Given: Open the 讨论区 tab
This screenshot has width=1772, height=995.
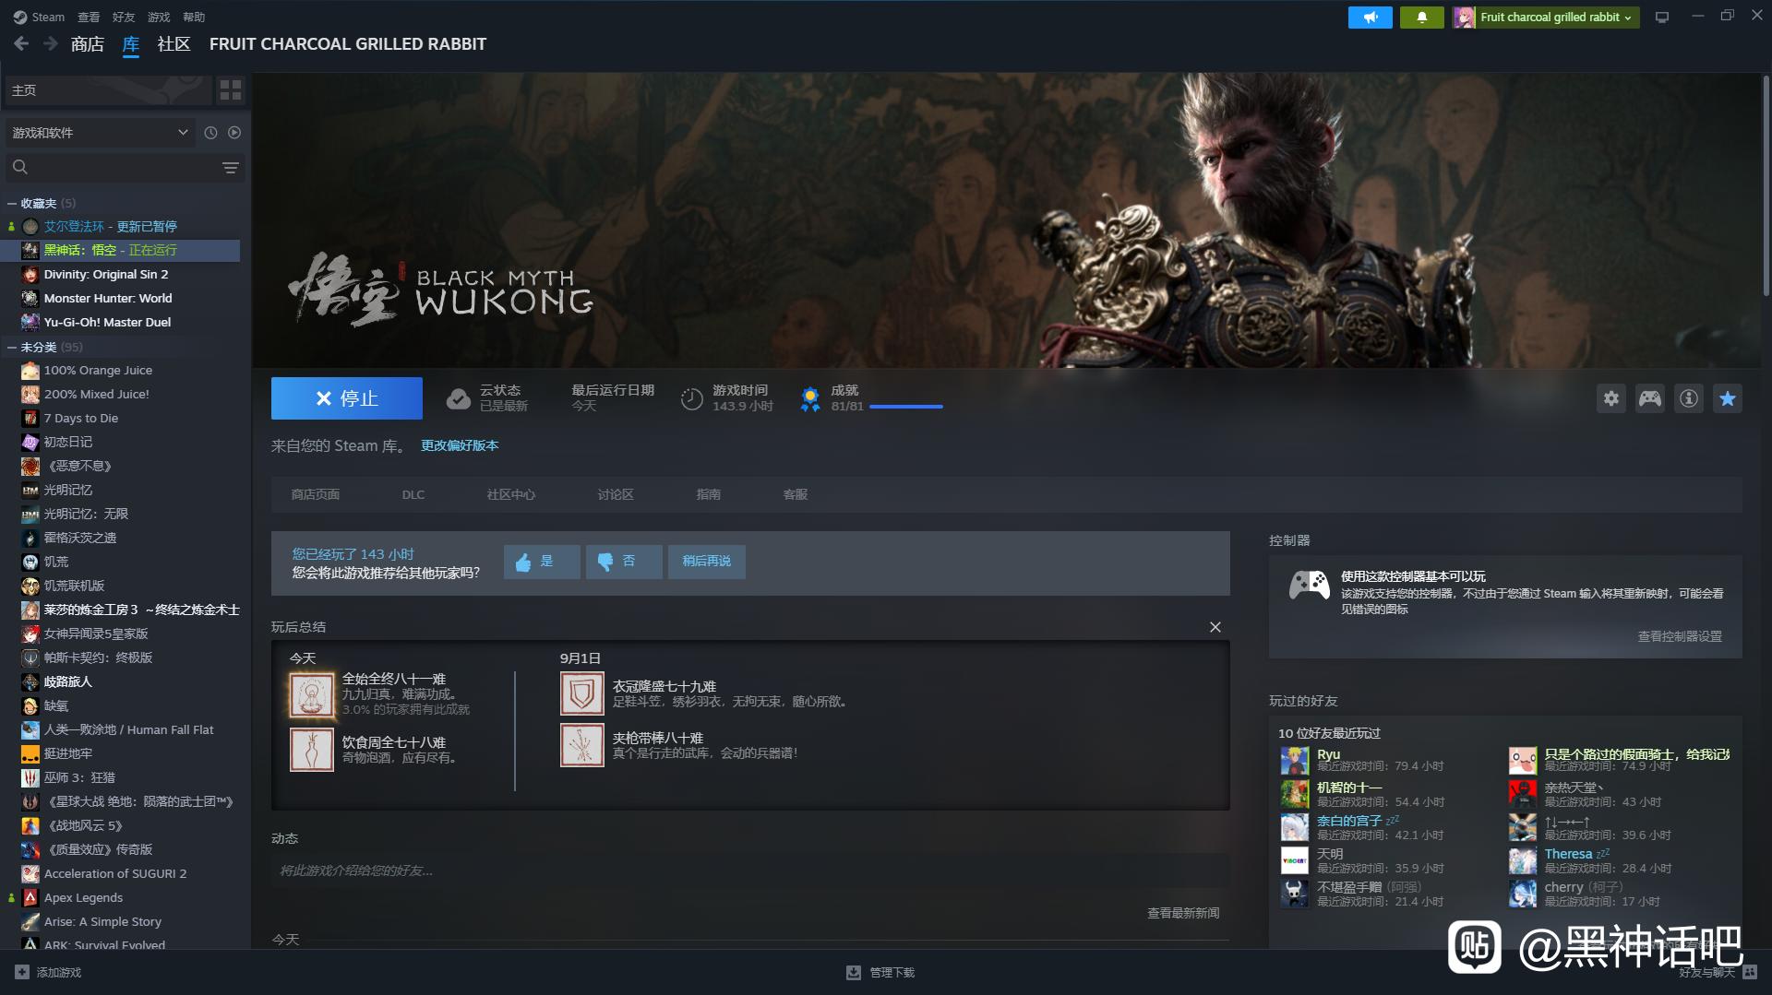Looking at the screenshot, I should pos(616,494).
